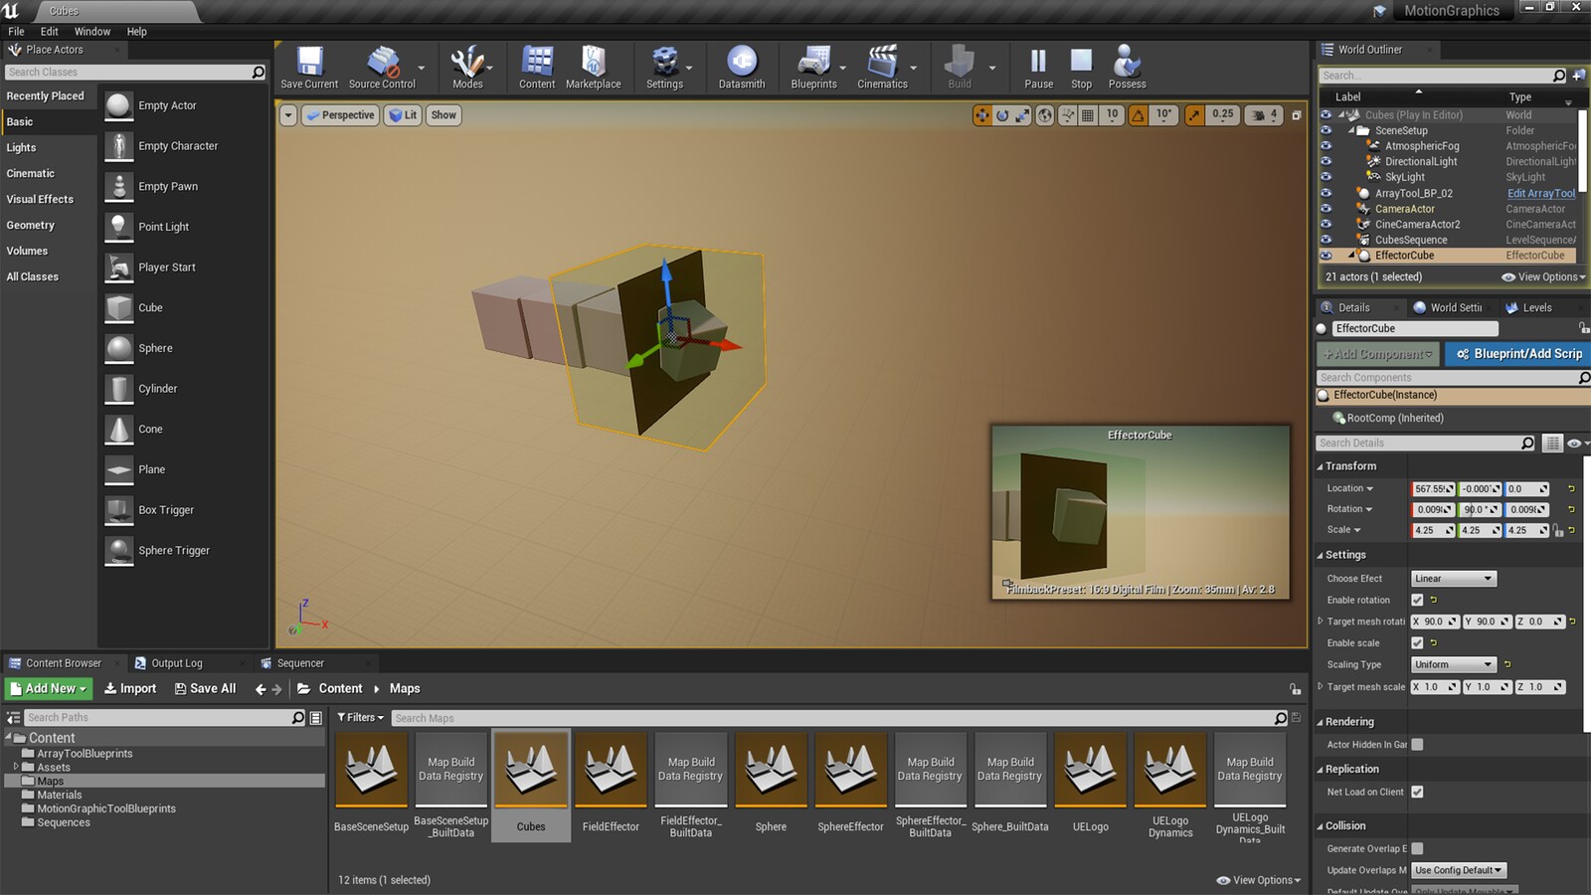Open the Scaling Type Uniform dropdown

pos(1453,664)
